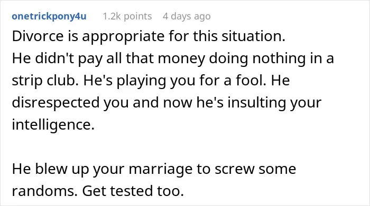Click the sentence starting 'Divorce is appropriate'
This screenshot has height=206, width=370.
click(149, 37)
